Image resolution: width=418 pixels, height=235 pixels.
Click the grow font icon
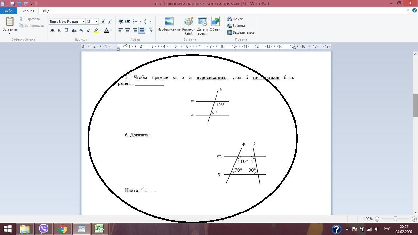coord(103,22)
